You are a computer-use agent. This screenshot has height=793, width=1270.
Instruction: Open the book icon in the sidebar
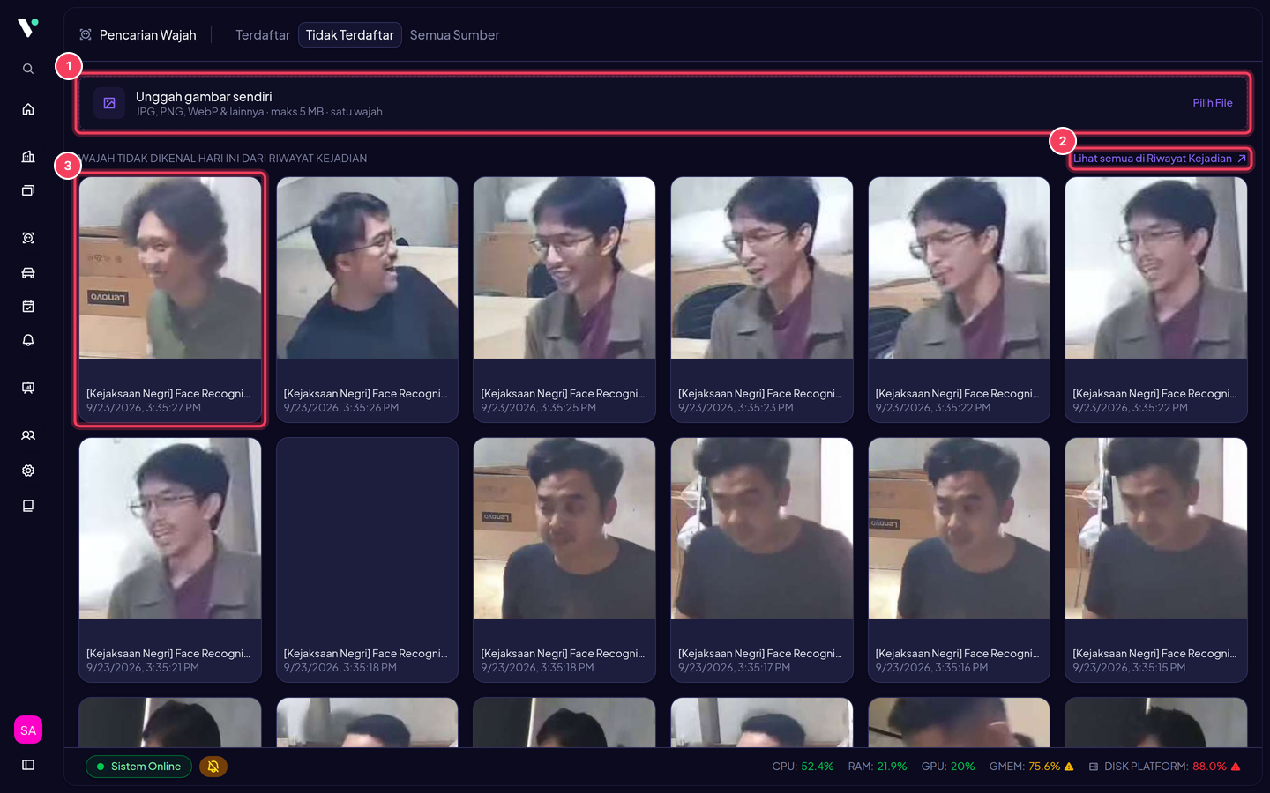tap(28, 506)
